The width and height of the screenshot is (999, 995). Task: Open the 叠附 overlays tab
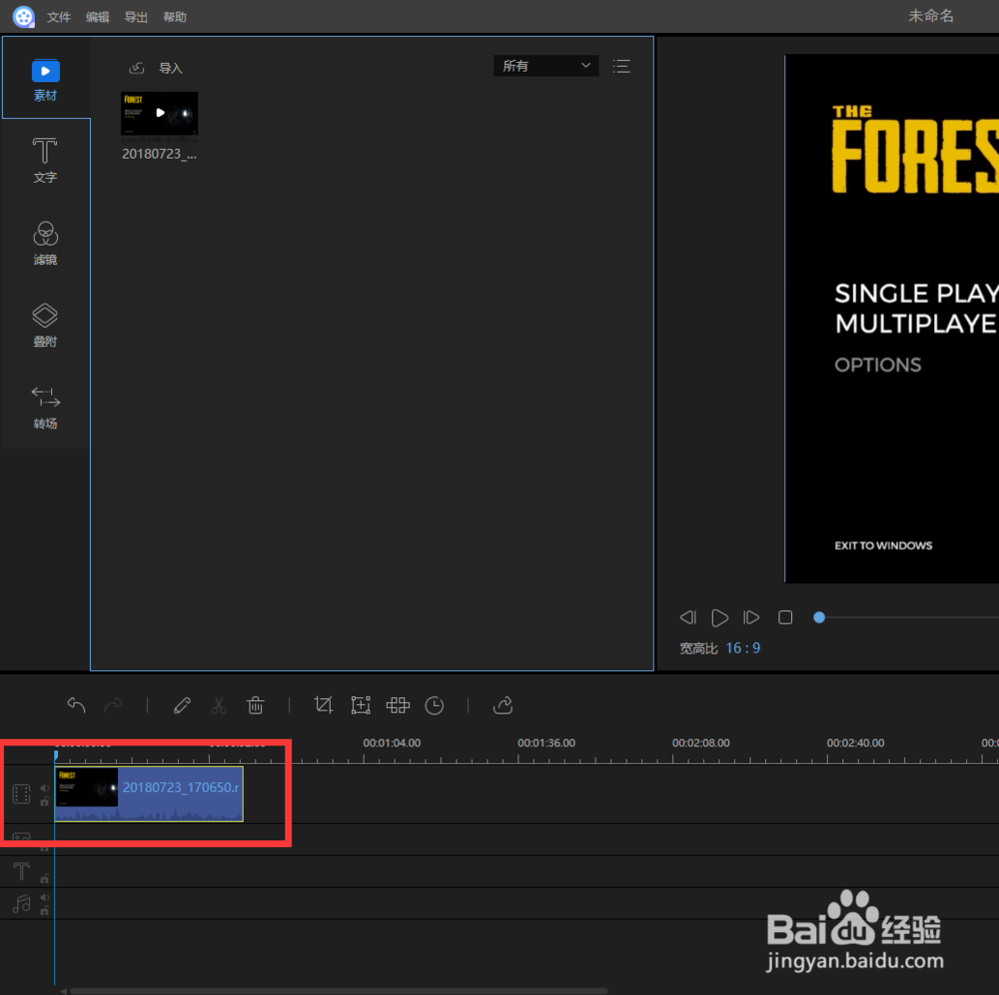(x=45, y=325)
